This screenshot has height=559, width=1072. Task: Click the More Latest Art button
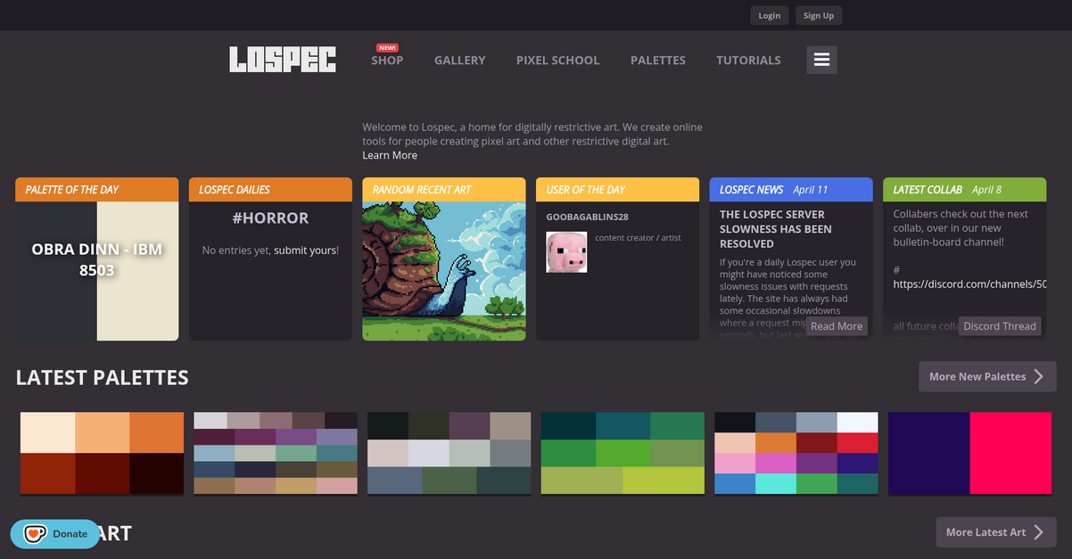(x=996, y=532)
